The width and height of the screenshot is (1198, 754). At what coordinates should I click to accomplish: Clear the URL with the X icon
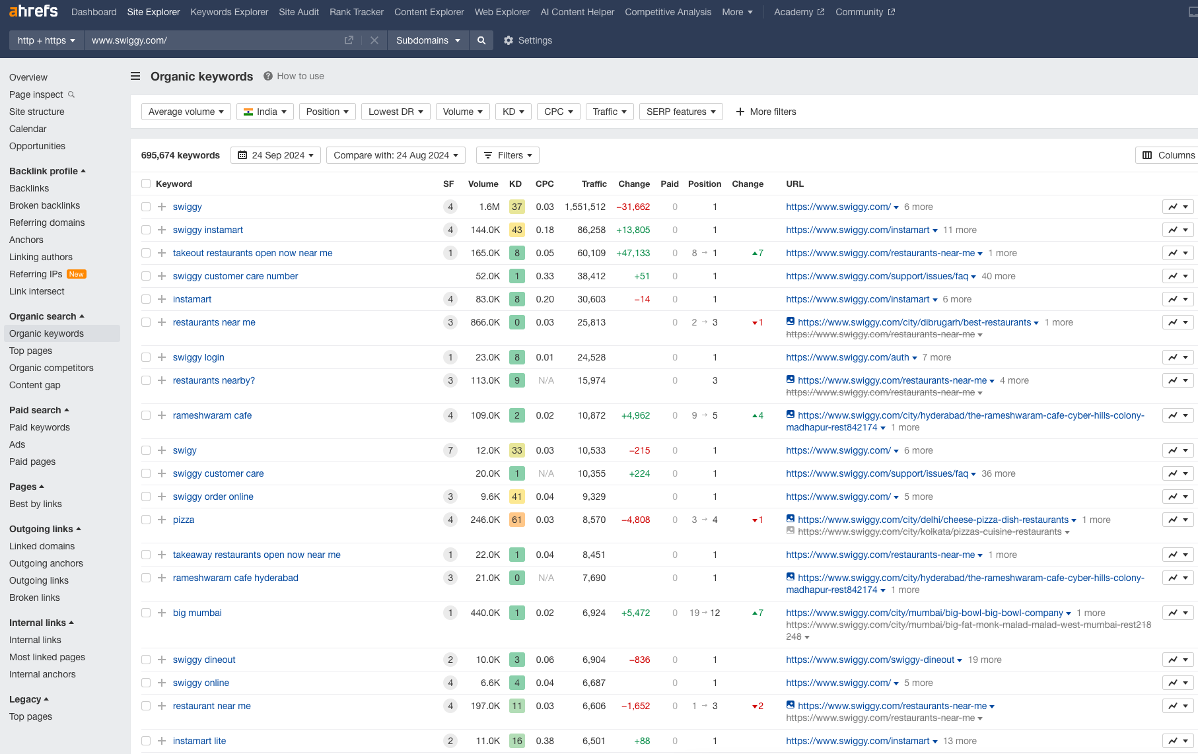[x=374, y=40]
